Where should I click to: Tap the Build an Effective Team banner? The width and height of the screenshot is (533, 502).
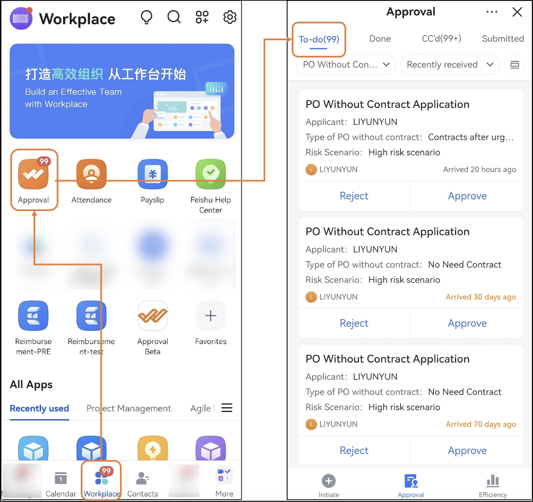[x=122, y=91]
